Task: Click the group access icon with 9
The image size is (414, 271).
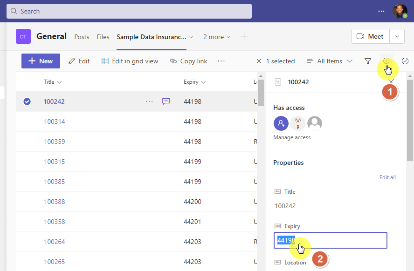Action: click(298, 123)
